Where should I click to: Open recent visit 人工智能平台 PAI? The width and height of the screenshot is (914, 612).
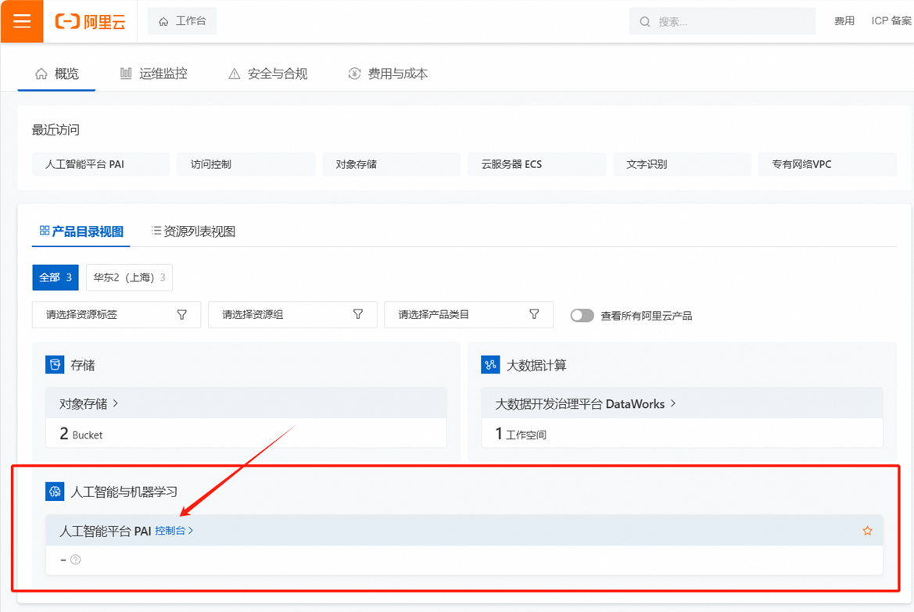coord(101,164)
